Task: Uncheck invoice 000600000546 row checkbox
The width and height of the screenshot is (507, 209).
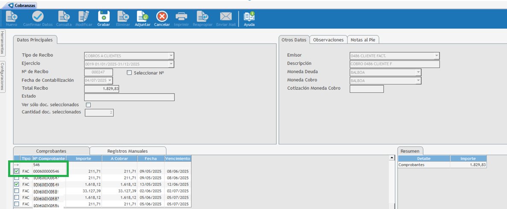Action: coord(17,171)
